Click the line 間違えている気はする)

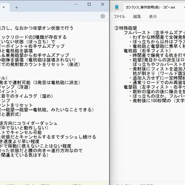click(x=24, y=155)
